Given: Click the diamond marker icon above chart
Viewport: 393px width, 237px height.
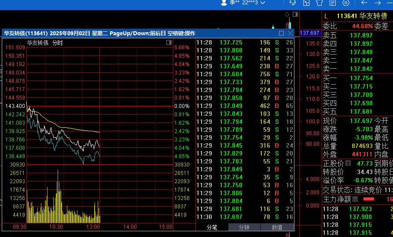Looking at the screenshot, I should 287,14.
